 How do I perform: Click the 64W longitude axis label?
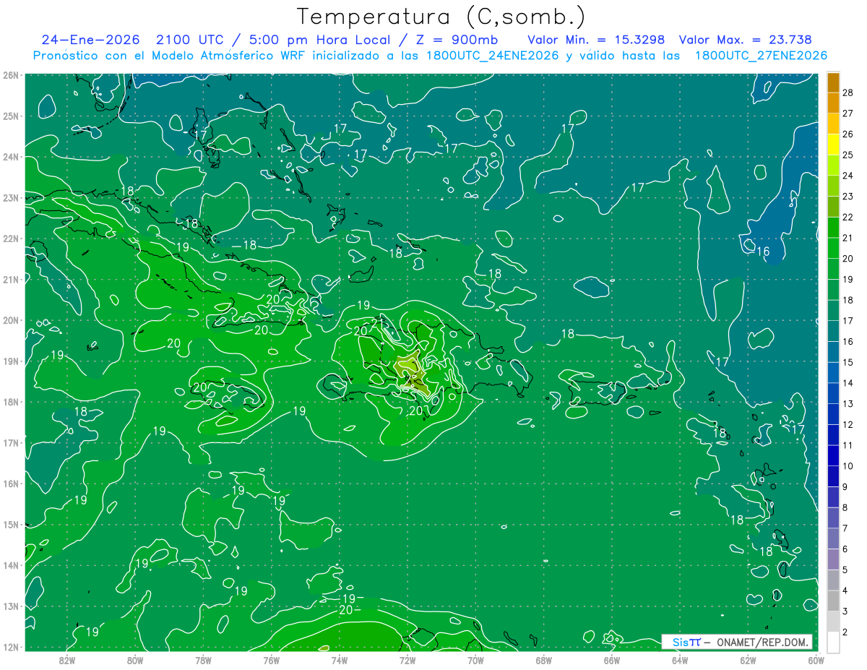click(x=679, y=660)
